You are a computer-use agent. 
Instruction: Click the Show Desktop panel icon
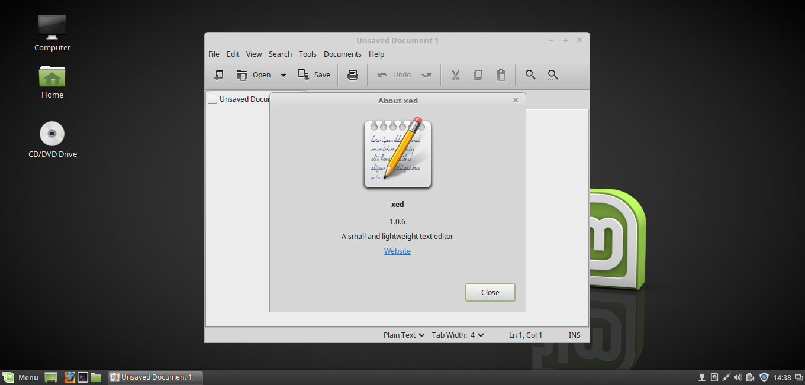(x=51, y=377)
